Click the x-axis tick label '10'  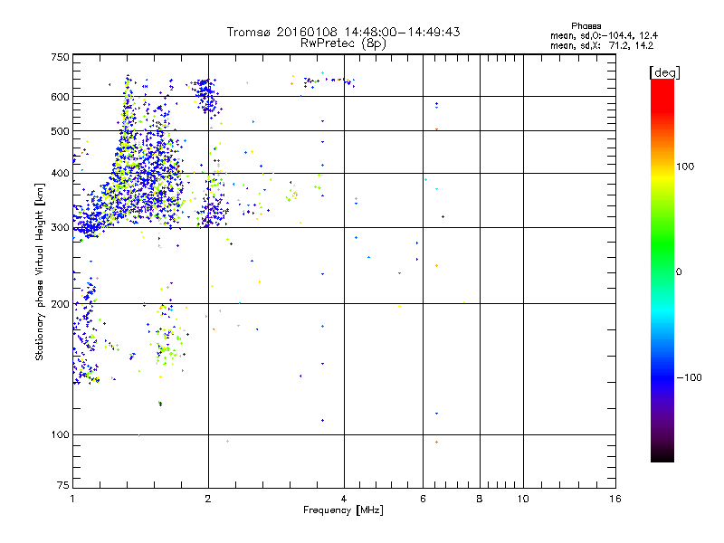[523, 499]
